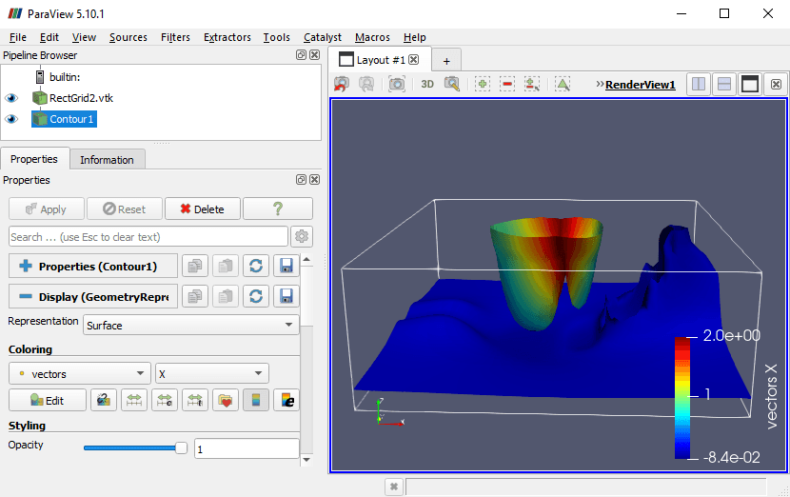The image size is (790, 497).
Task: Save Contour1 properties as default
Action: pos(286,267)
